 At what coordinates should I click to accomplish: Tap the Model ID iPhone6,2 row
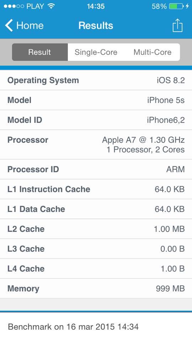96,120
